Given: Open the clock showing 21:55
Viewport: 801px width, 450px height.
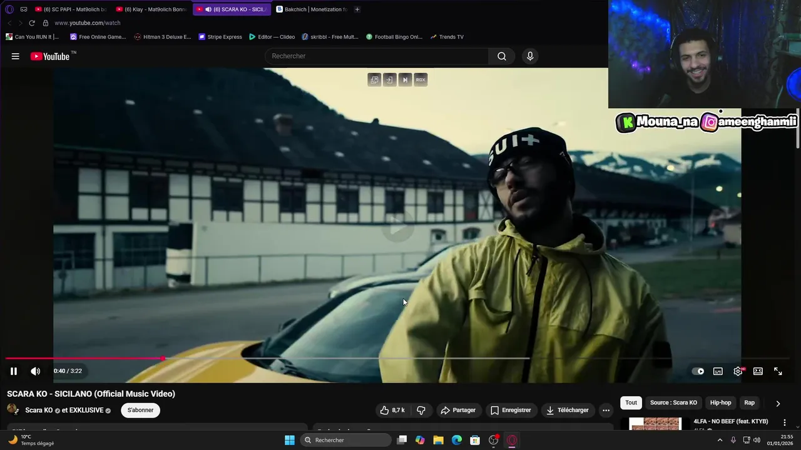Looking at the screenshot, I should 782,440.
